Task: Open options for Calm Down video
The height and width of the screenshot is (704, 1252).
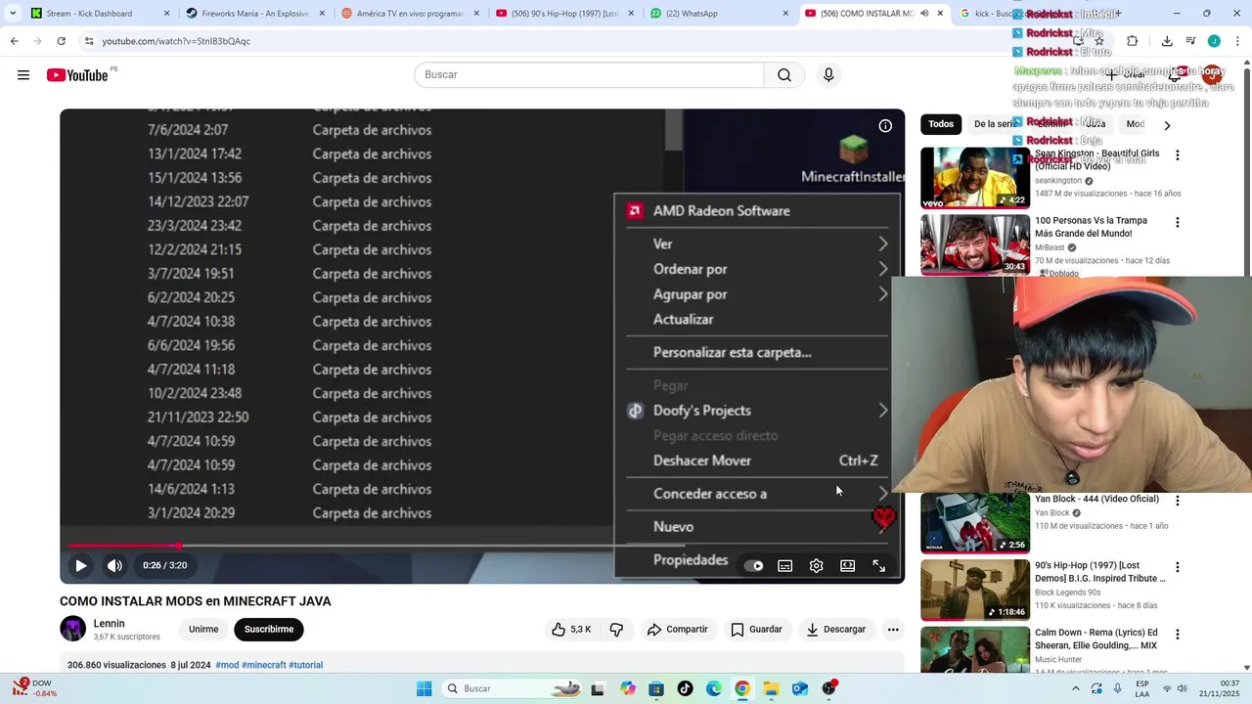Action: 1178,634
